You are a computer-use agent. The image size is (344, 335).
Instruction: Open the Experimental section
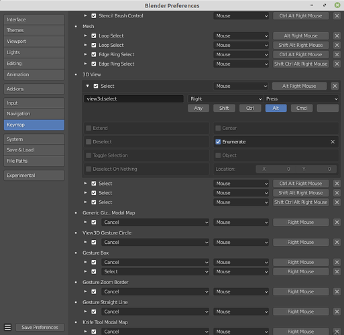(34, 176)
